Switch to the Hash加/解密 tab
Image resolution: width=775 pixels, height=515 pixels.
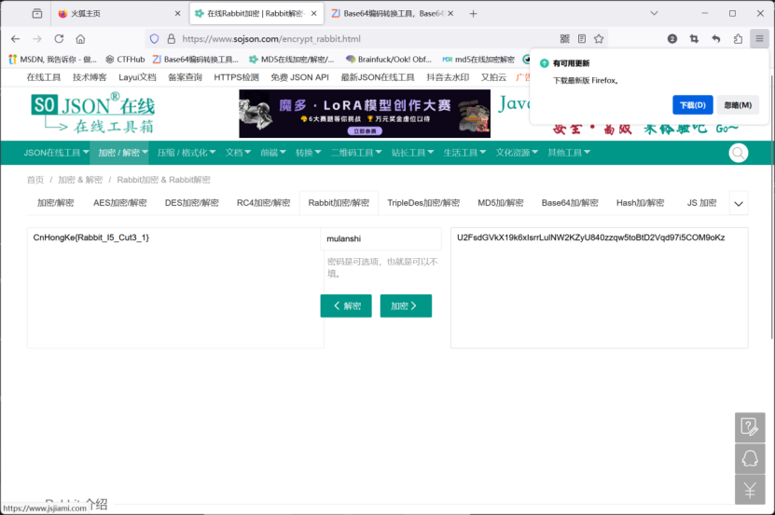(640, 203)
